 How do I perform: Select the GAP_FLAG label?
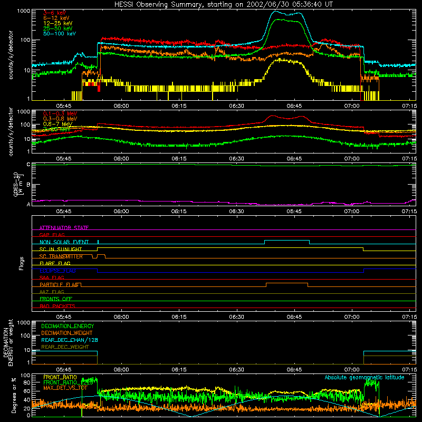pyautogui.click(x=52, y=235)
